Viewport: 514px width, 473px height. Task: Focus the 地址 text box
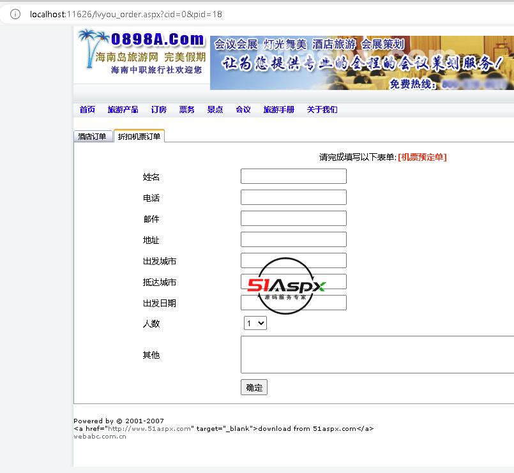click(x=293, y=239)
